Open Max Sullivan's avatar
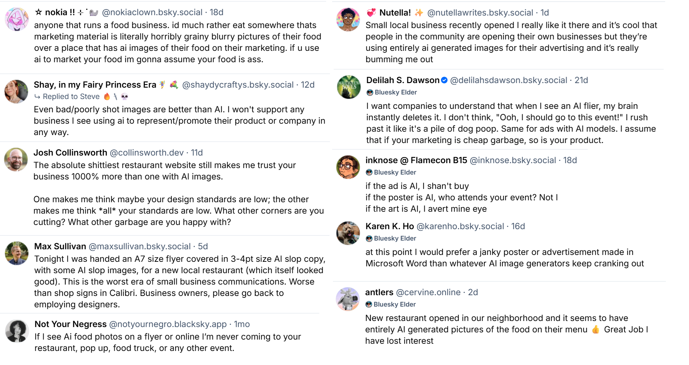The height and width of the screenshot is (365, 689). pos(17,253)
